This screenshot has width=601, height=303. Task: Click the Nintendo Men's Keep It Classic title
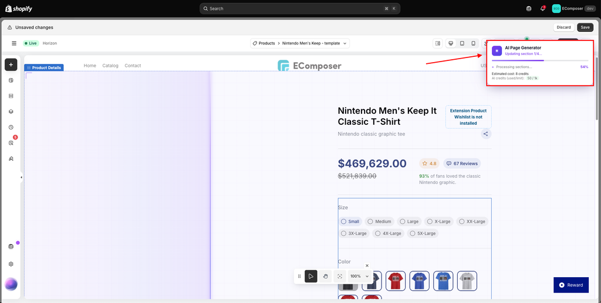[x=387, y=116]
